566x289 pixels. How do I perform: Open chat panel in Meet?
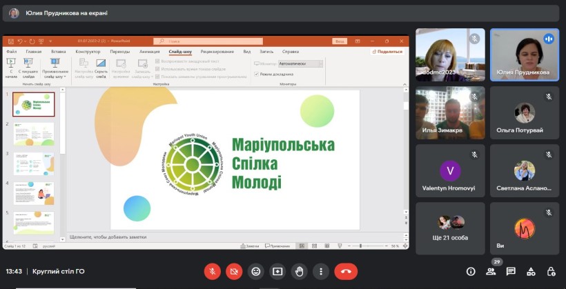(x=510, y=271)
